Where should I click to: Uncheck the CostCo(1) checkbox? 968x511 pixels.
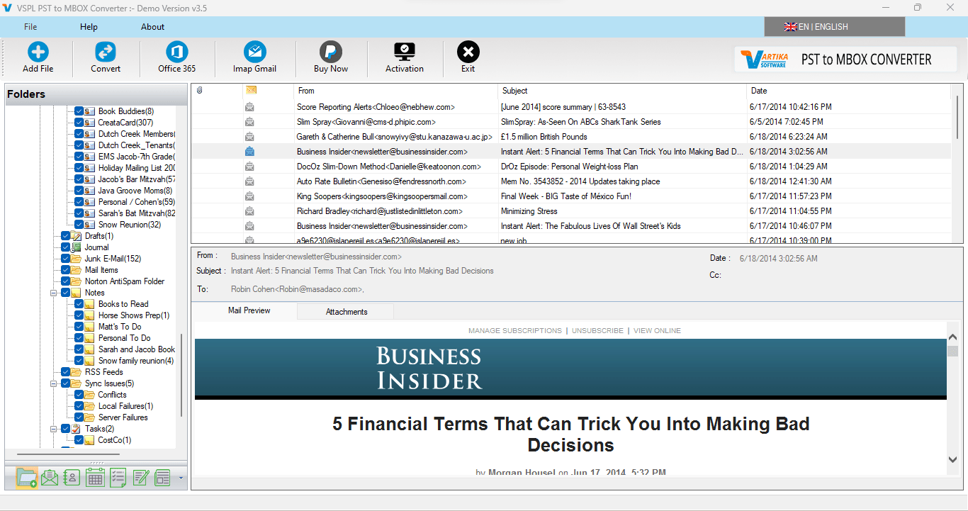tap(79, 440)
